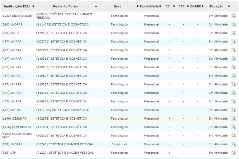Open details magnifier for course 119697

click(x=233, y=76)
